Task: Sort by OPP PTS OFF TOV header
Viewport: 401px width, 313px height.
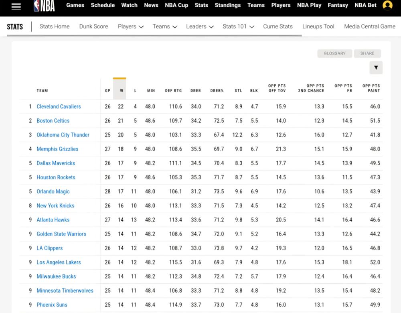Action: [x=277, y=88]
